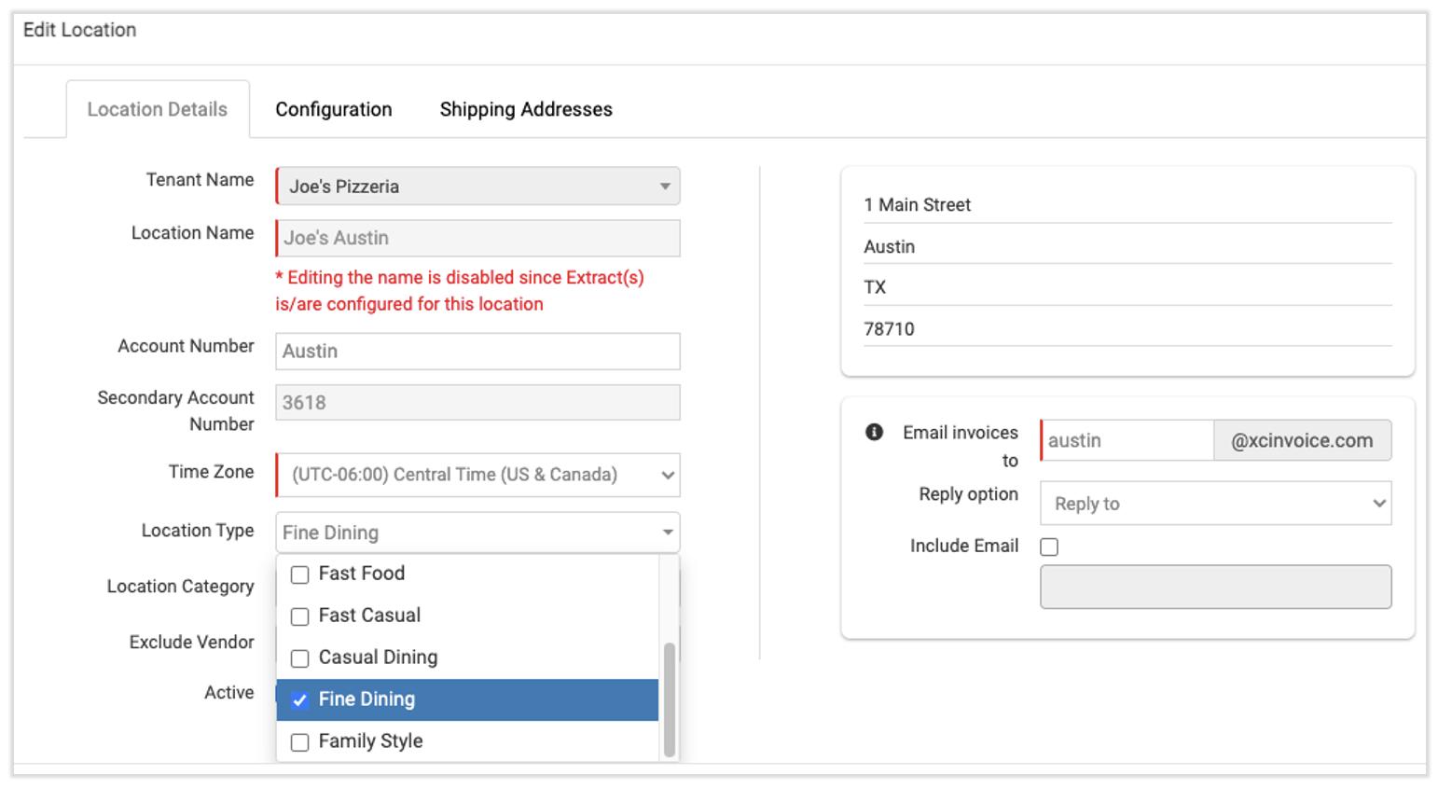Tick the Fast Casual option checkbox
This screenshot has height=789, width=1438.
coord(299,616)
